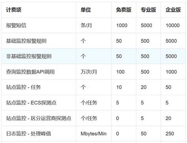Viewport: 187px width, 143px height.
Task: Select the 日志监控 - 处理峰值 row label
Action: click(28, 134)
